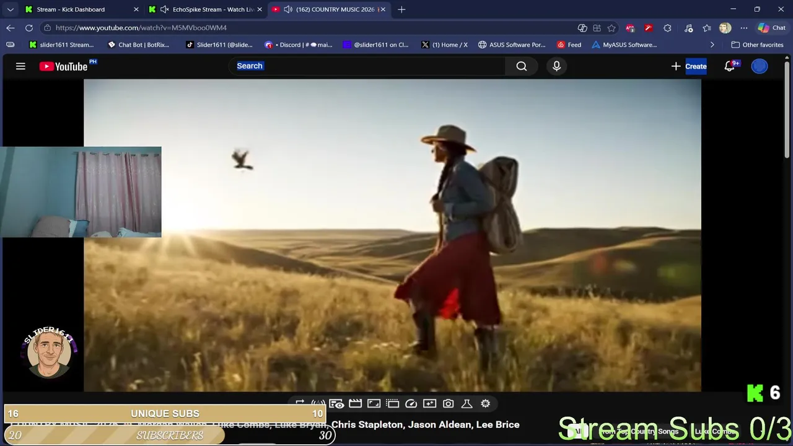Viewport: 793px width, 446px height.
Task: Open (1) Home / X favorite
Action: 445,45
